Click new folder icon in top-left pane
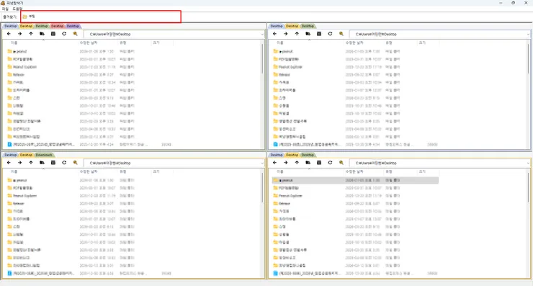Image resolution: width=533 pixels, height=286 pixels. (x=42, y=34)
